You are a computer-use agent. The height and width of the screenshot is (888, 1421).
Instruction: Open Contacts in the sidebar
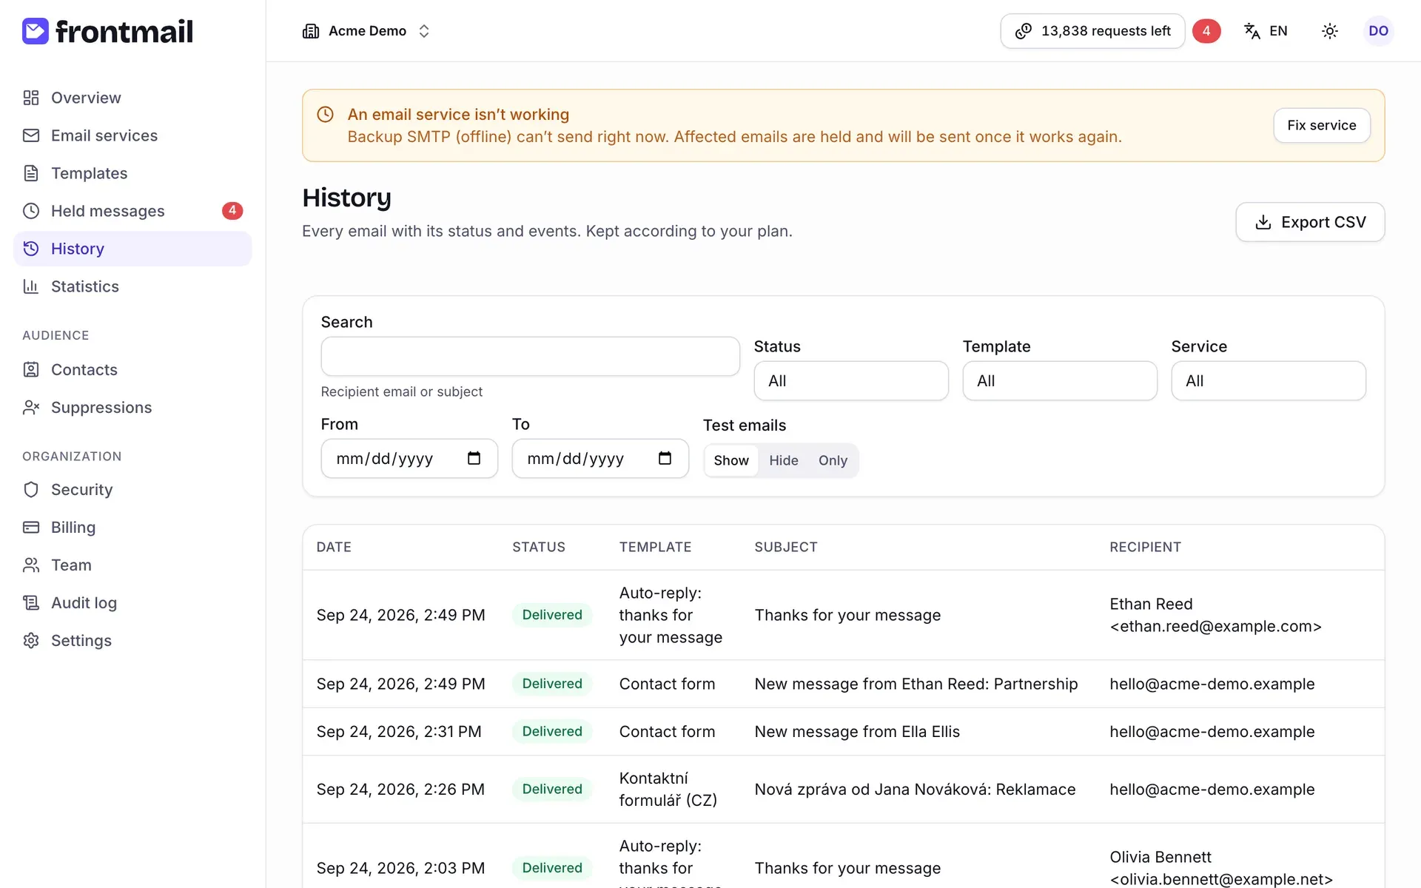point(132,369)
